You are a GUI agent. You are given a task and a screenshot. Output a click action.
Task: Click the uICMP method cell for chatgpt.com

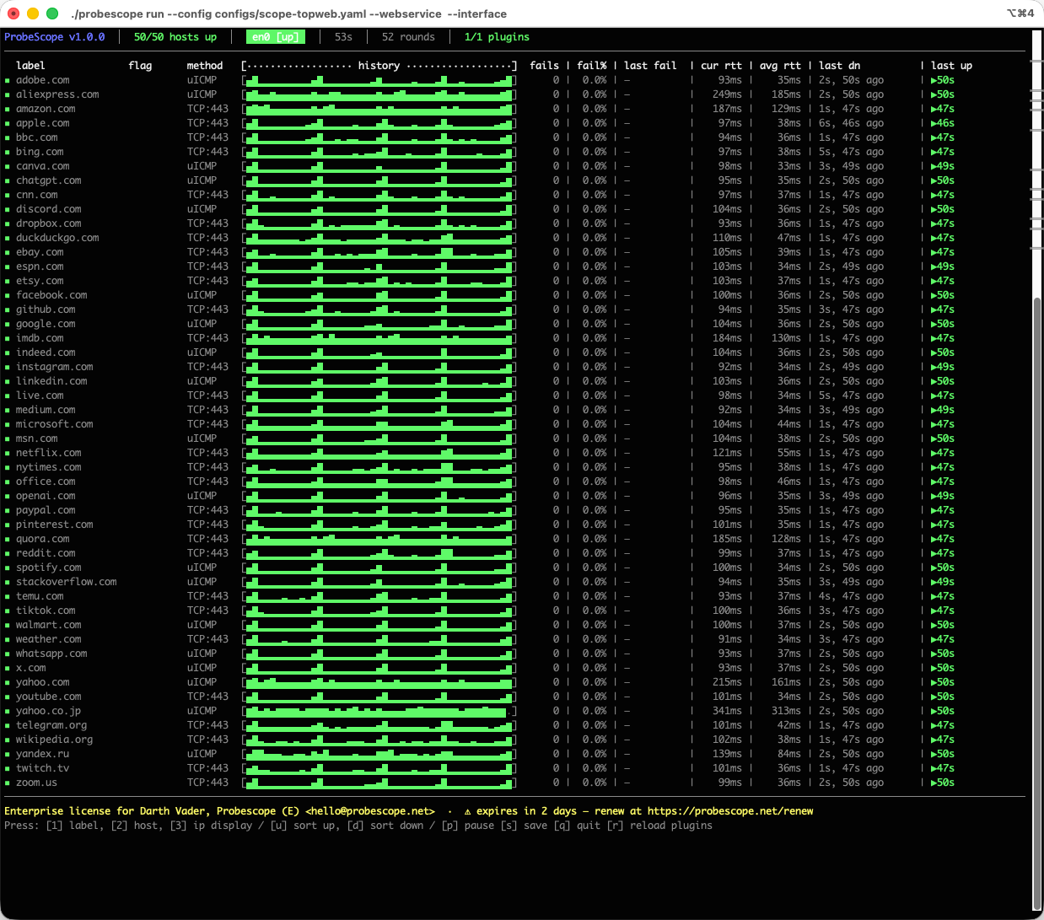(202, 180)
